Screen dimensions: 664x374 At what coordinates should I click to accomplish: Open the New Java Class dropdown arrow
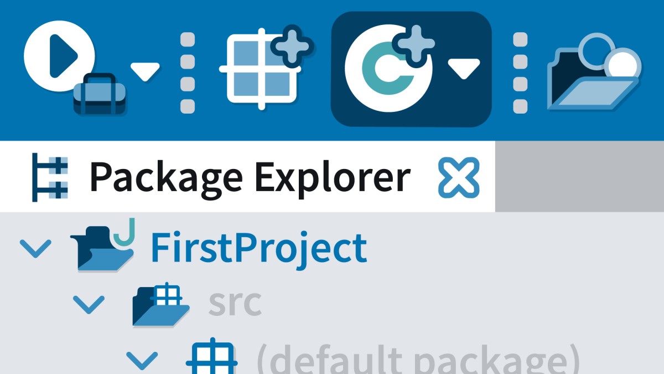[464, 69]
